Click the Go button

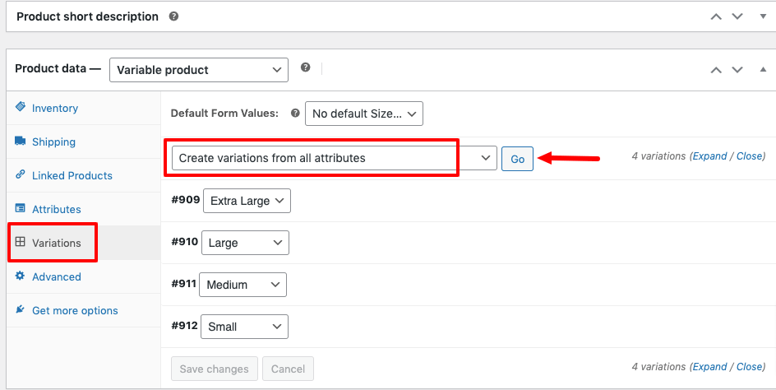click(517, 159)
